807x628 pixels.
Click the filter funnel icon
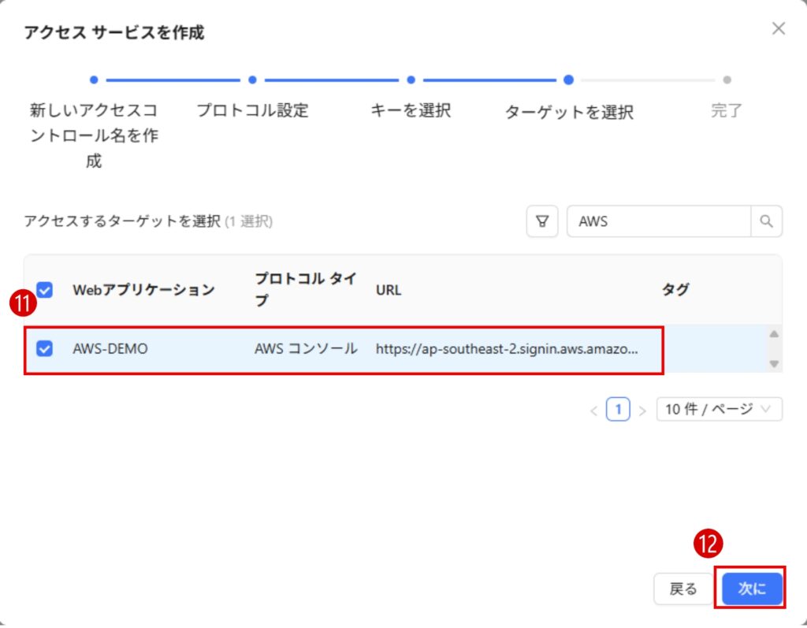tap(541, 222)
